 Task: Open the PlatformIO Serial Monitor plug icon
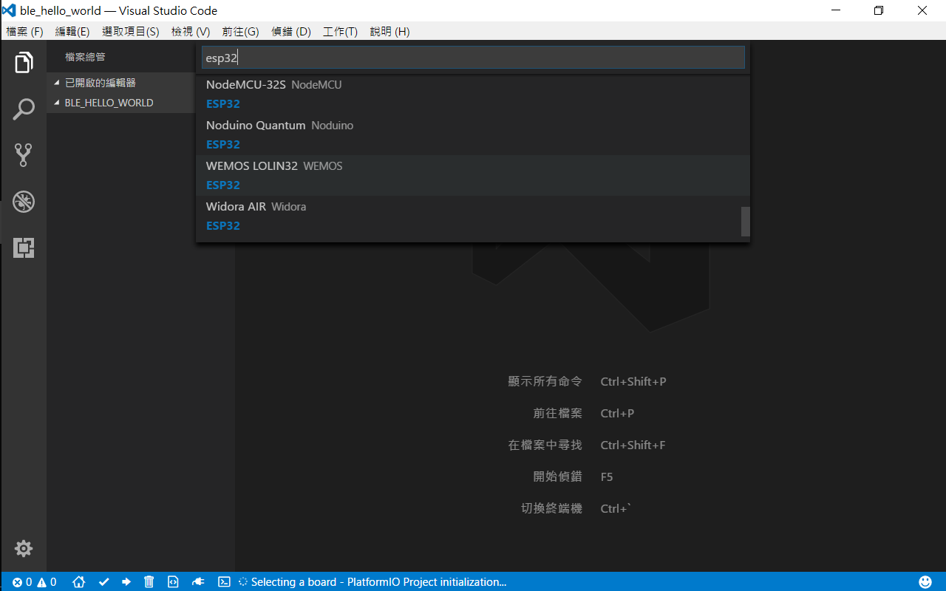pyautogui.click(x=197, y=581)
